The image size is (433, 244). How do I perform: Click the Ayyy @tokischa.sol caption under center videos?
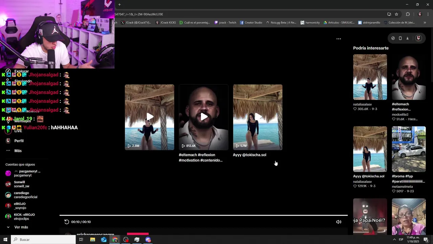250,155
